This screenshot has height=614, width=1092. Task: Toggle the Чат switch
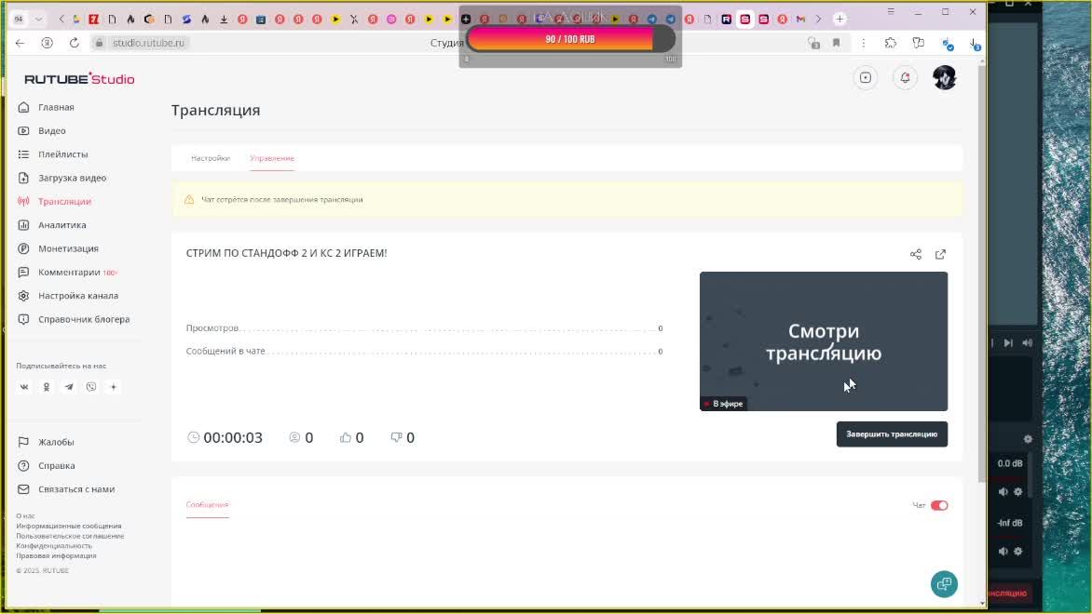point(939,505)
